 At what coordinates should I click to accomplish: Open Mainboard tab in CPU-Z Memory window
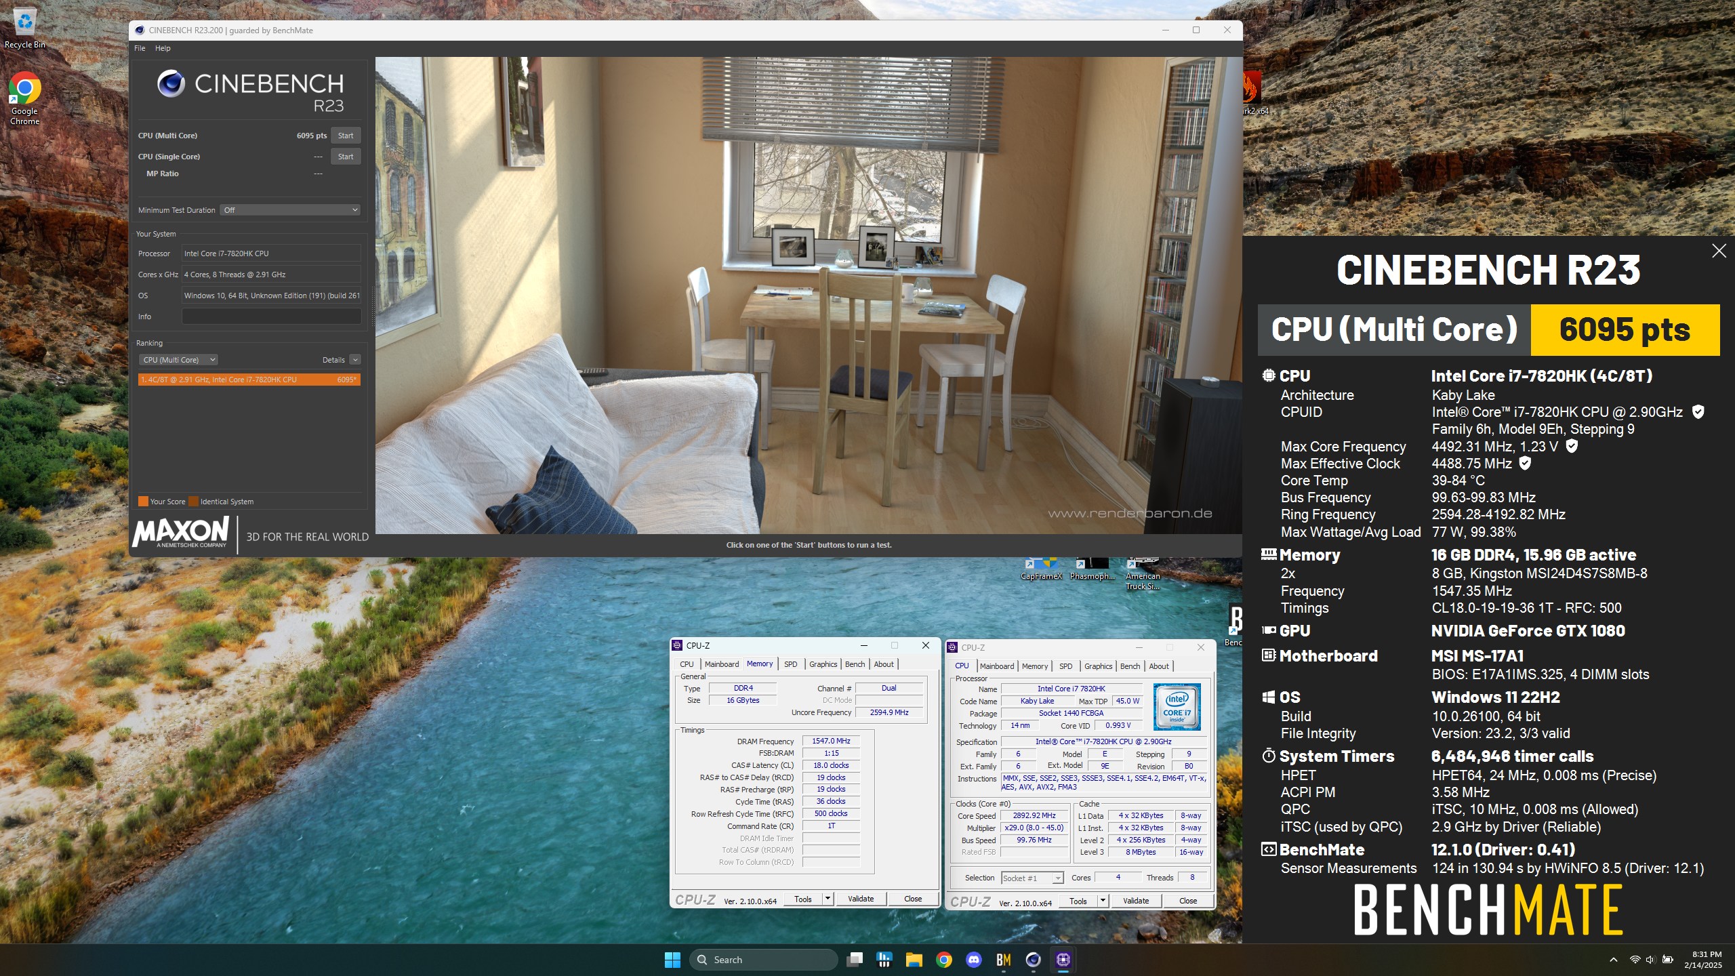point(722,664)
